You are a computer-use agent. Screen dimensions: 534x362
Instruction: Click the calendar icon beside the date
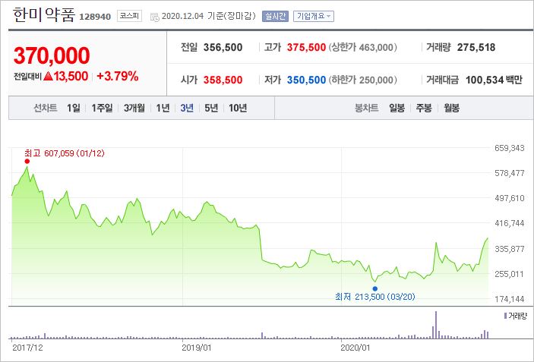pos(155,17)
